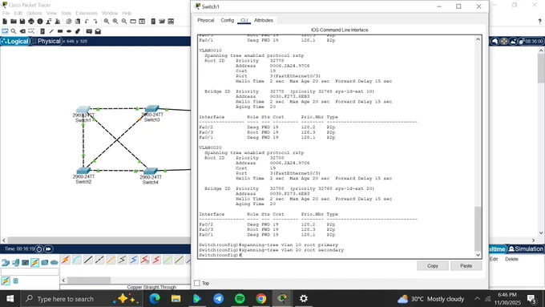
Task: Open the Extensions menu
Action: (87, 13)
